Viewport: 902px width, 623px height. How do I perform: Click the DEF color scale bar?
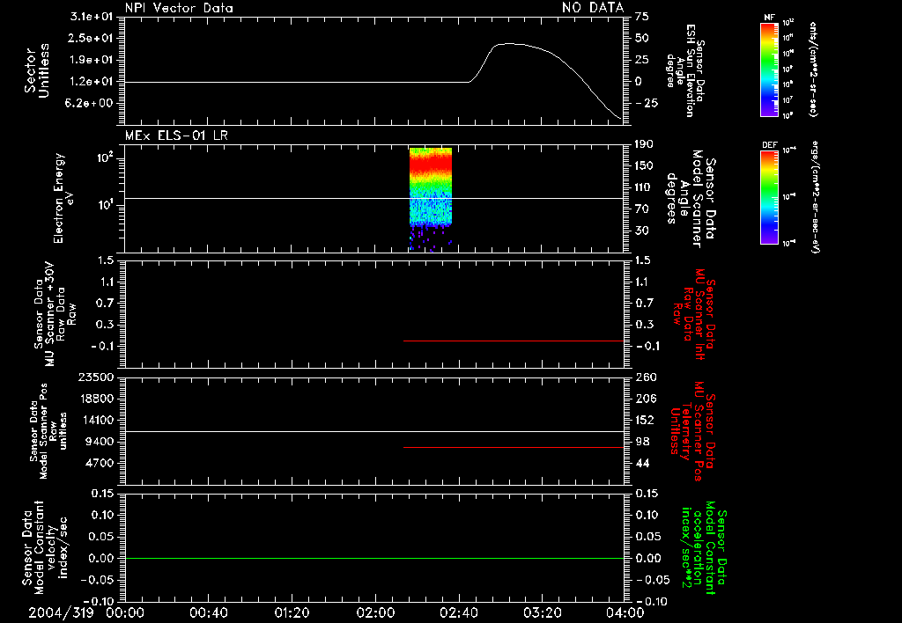pos(769,197)
